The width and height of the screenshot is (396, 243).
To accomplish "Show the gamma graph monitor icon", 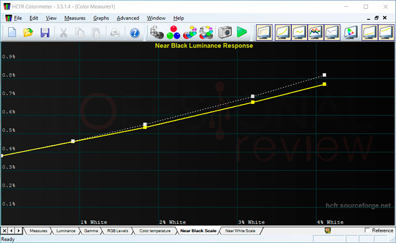I will [x=299, y=32].
